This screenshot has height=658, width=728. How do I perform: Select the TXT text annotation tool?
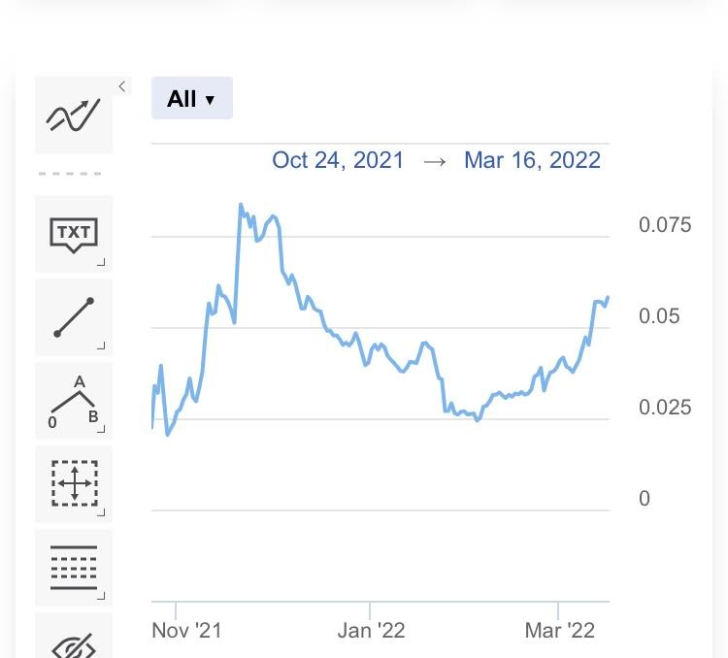pyautogui.click(x=74, y=234)
